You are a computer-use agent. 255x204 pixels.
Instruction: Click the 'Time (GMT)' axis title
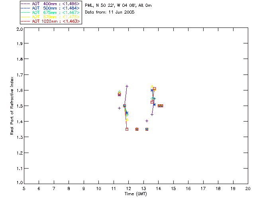pyautogui.click(x=135, y=194)
